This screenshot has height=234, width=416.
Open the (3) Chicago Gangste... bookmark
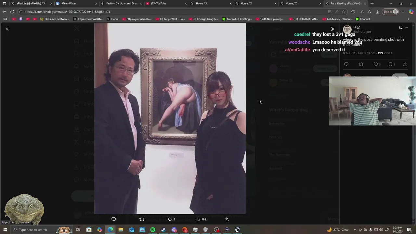tap(203, 19)
